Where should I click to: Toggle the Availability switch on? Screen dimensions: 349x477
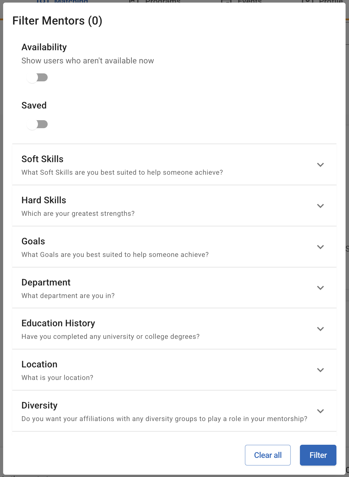click(37, 78)
